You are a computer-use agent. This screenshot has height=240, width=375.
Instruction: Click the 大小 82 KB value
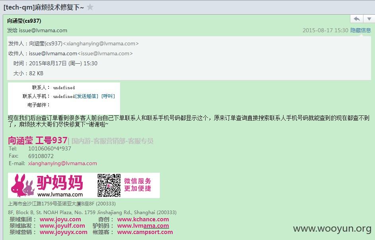click(x=36, y=74)
